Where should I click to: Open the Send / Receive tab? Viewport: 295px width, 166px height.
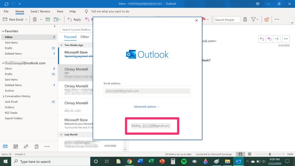pos(40,11)
